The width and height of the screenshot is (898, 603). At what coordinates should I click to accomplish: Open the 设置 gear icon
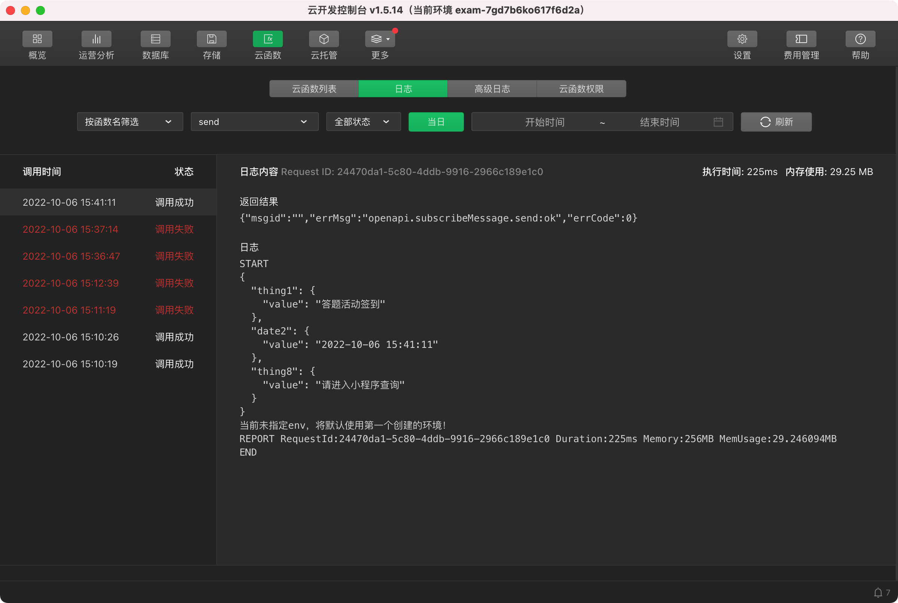click(x=742, y=39)
